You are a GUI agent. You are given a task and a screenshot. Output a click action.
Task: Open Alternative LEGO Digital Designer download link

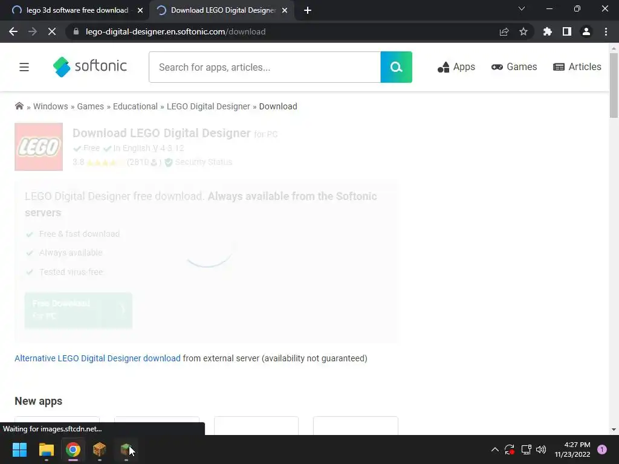point(97,358)
